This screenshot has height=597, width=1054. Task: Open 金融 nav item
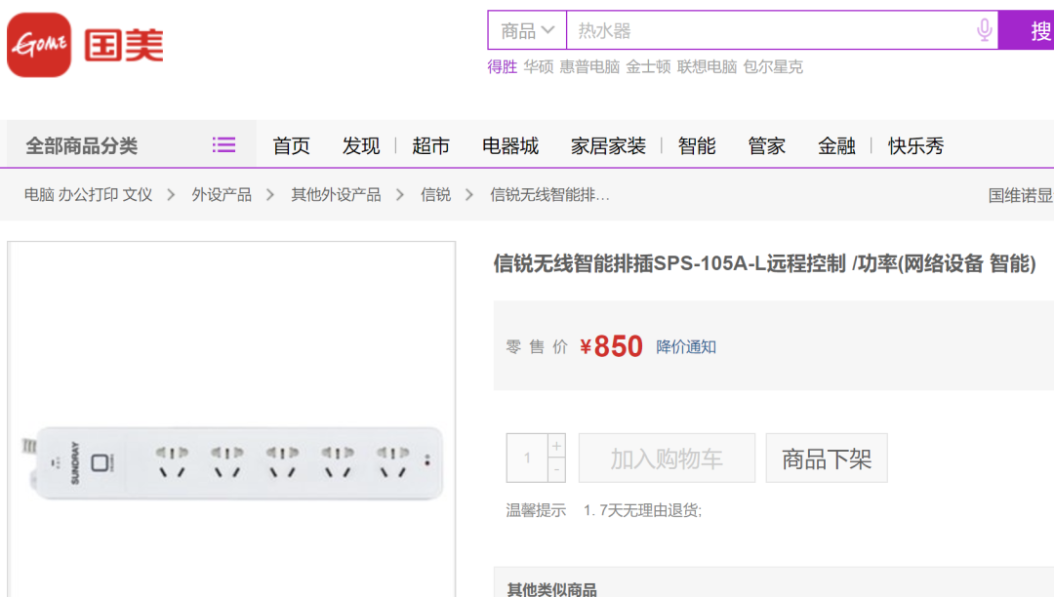(837, 145)
